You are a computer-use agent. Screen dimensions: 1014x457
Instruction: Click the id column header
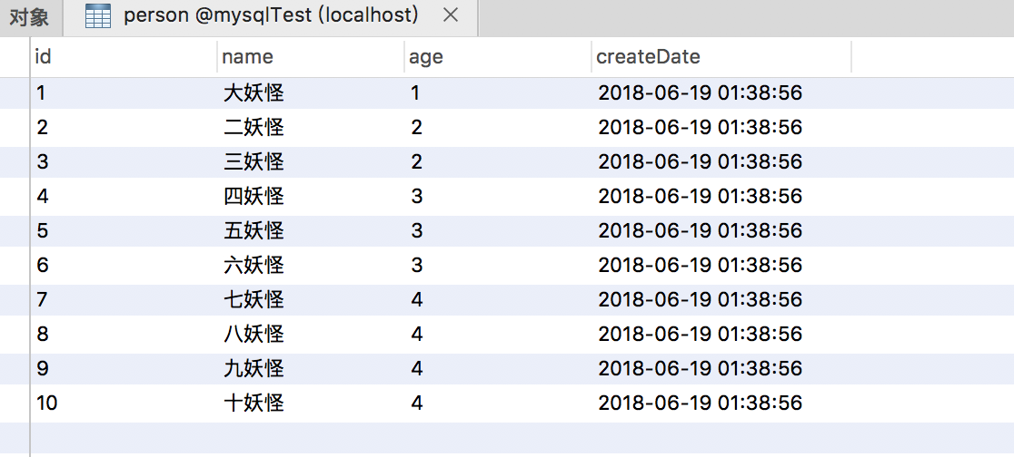pyautogui.click(x=43, y=57)
